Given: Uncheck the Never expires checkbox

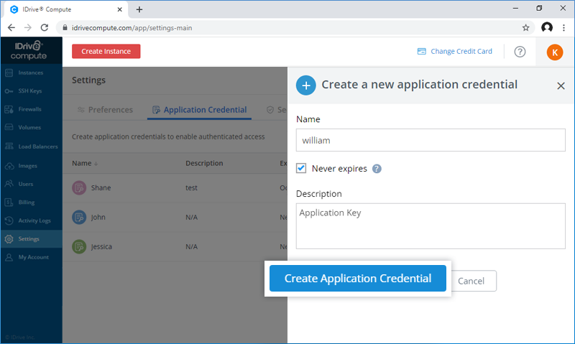Looking at the screenshot, I should click(301, 168).
